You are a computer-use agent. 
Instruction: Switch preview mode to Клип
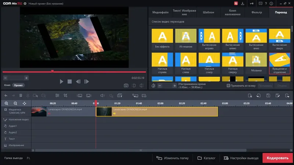(x=7, y=85)
